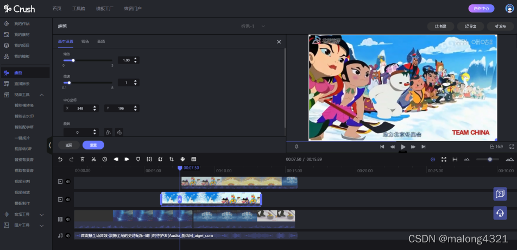Click the purple 重置 button

93,145
